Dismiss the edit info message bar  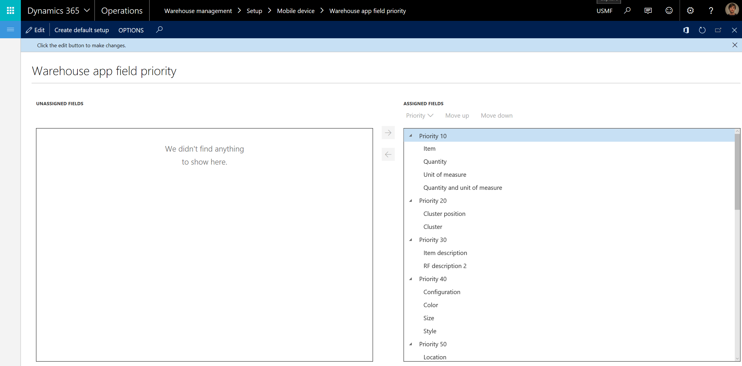pyautogui.click(x=734, y=45)
